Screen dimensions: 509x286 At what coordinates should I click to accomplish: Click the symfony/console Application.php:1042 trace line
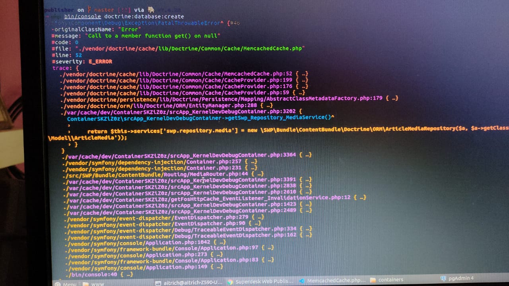tap(146, 242)
